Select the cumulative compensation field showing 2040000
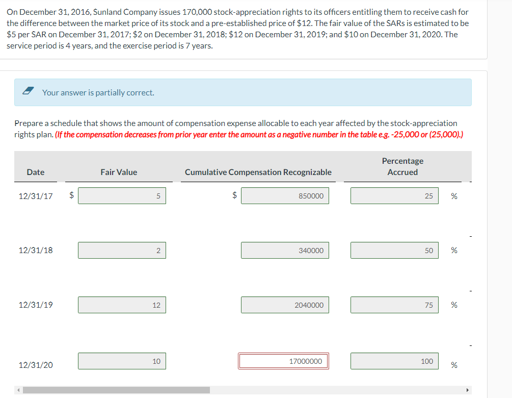Viewport: 512px width, 398px height. pyautogui.click(x=285, y=305)
